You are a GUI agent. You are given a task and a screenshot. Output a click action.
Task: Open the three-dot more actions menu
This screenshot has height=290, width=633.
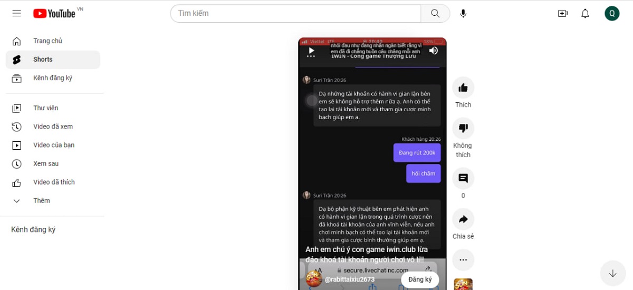coord(463,260)
